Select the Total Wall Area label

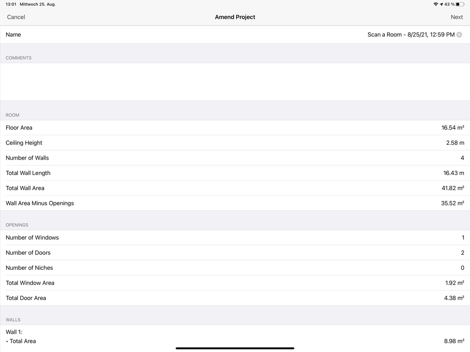[25, 188]
